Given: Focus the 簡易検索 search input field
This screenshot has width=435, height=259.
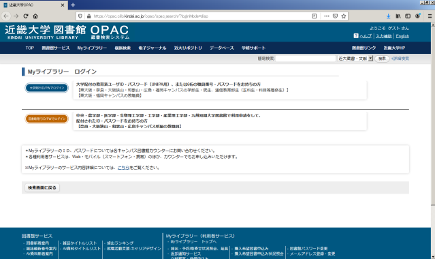Looking at the screenshot, I should coord(306,59).
